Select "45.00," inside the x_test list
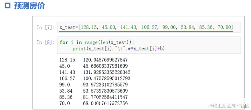This screenshot has width=251, height=110. [109, 27]
